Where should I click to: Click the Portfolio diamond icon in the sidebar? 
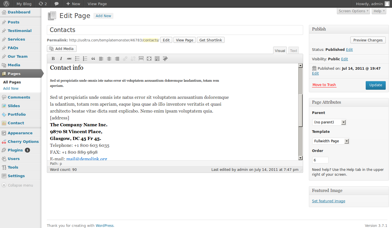coord(4,115)
